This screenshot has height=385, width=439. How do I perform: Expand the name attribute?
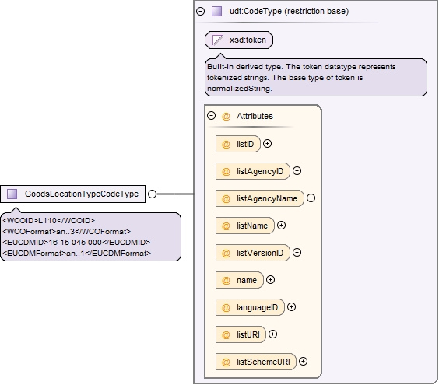click(270, 280)
